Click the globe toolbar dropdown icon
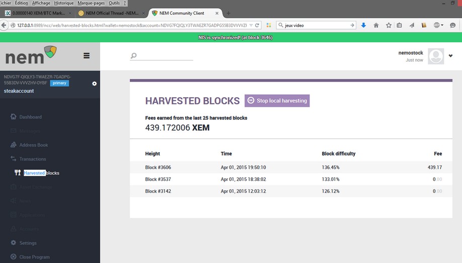Image resolution: width=462 pixels, height=263 pixels. (x=438, y=25)
